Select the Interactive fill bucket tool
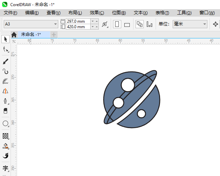The image size is (220, 176). click(x=5, y=146)
